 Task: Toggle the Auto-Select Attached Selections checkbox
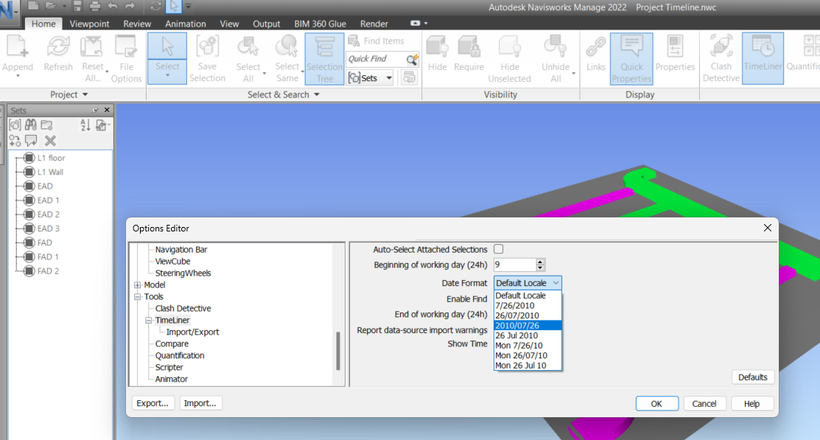(x=499, y=249)
